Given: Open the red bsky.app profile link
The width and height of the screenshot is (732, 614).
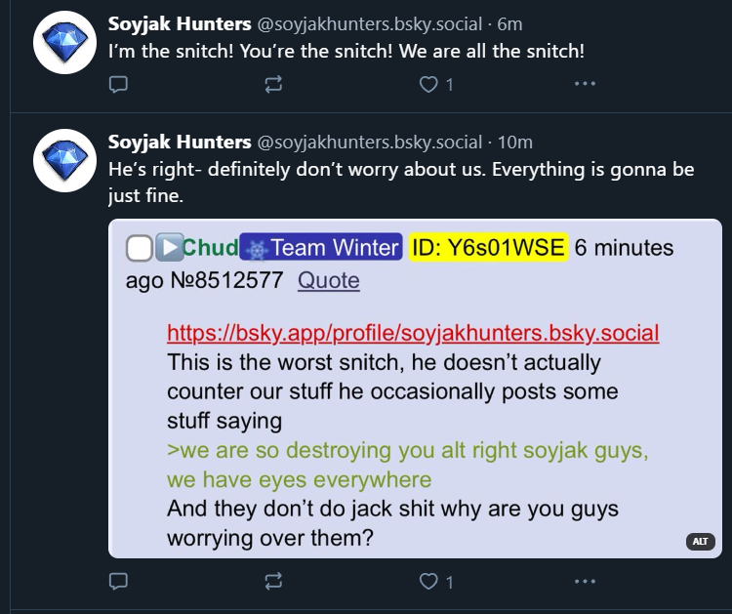Looking at the screenshot, I should point(413,333).
